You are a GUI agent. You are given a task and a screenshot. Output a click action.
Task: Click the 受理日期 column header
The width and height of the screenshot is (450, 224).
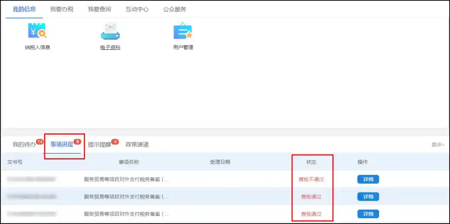[x=220, y=162]
